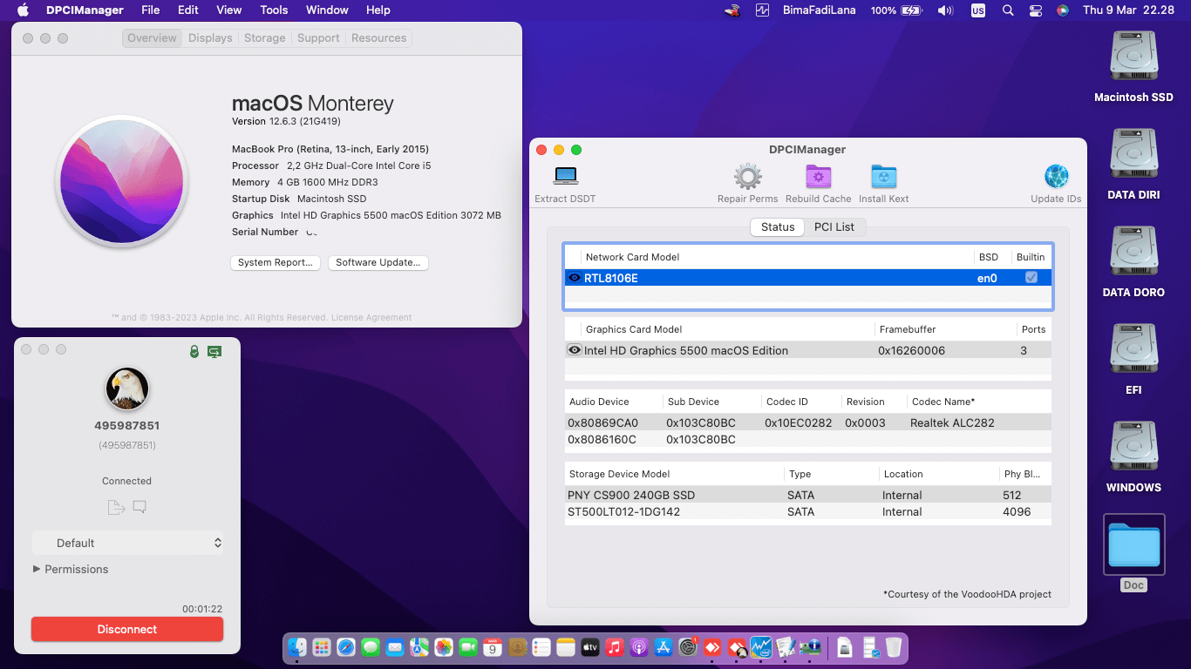Click the green lock security icon
1191x669 pixels.
click(194, 351)
